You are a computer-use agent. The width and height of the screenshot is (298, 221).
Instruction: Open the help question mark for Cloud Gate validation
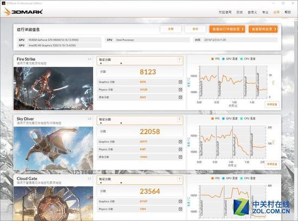[179, 179]
